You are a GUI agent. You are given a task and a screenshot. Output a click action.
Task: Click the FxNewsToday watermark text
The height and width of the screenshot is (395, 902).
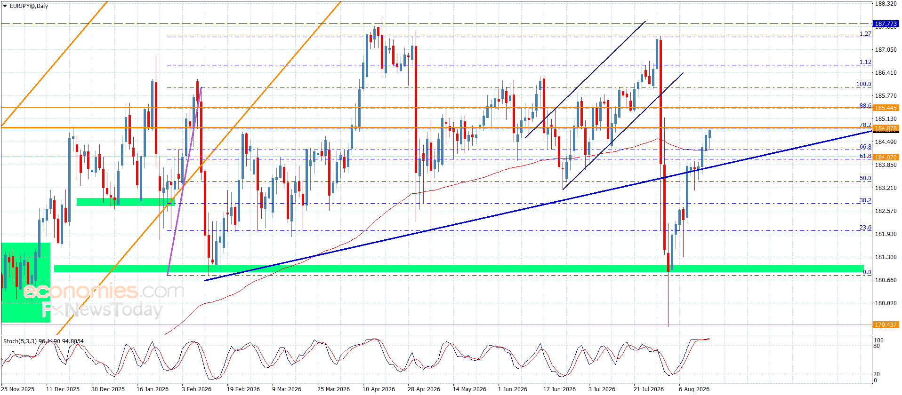pos(102,309)
